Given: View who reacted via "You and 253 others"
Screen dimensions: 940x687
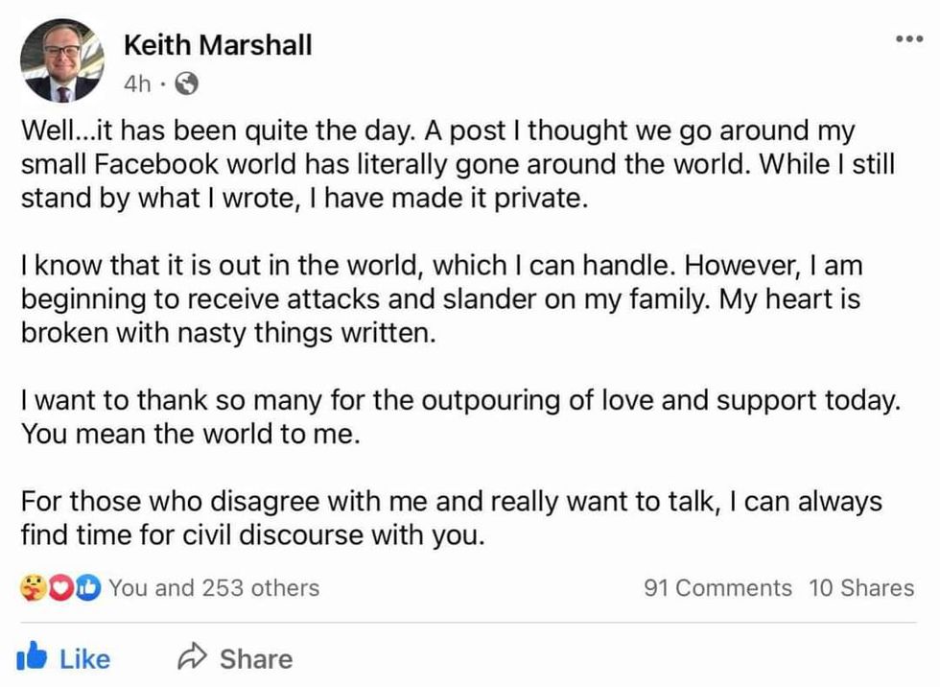Looking at the screenshot, I should 214,588.
